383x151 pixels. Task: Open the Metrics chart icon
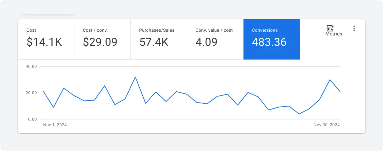[x=330, y=28]
